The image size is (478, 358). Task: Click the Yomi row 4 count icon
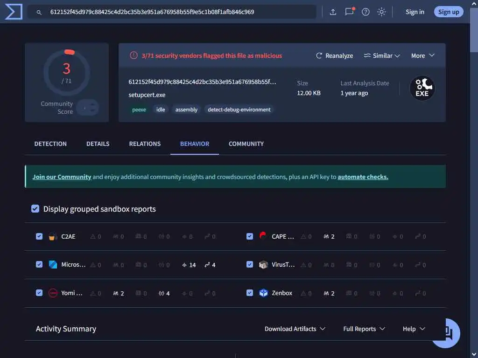point(162,294)
